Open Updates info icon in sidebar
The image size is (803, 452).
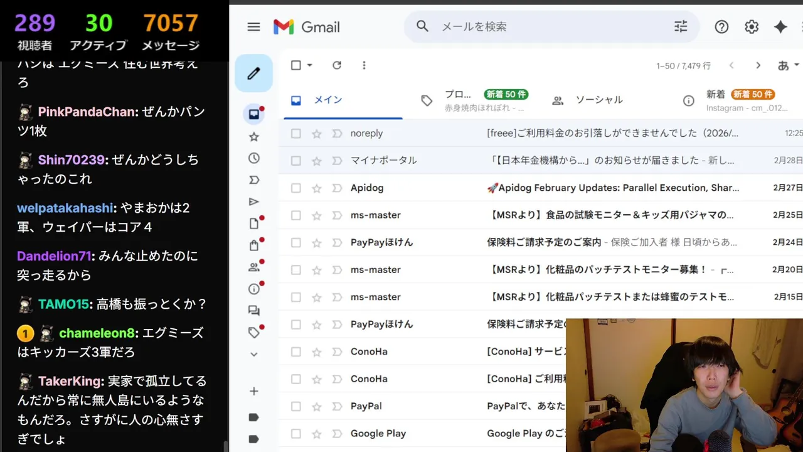pyautogui.click(x=254, y=289)
